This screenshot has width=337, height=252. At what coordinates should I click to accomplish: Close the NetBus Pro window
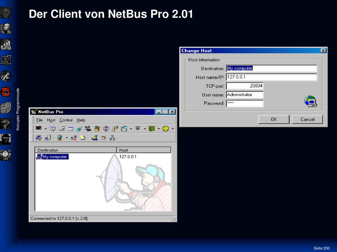coord(172,112)
